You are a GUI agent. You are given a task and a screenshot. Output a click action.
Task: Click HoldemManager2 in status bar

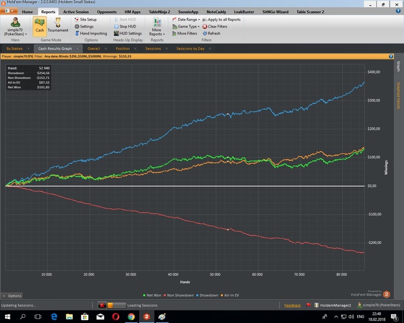pyautogui.click(x=332, y=305)
